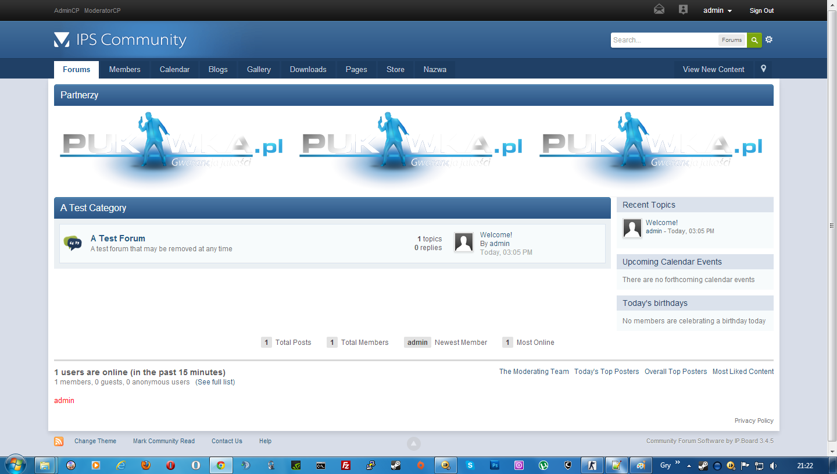Click admin's avatar in A Test Forum row
This screenshot has height=474, width=837.
(x=463, y=243)
